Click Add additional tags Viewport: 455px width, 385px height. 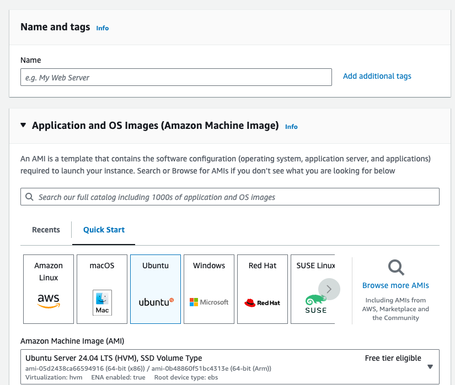[377, 76]
